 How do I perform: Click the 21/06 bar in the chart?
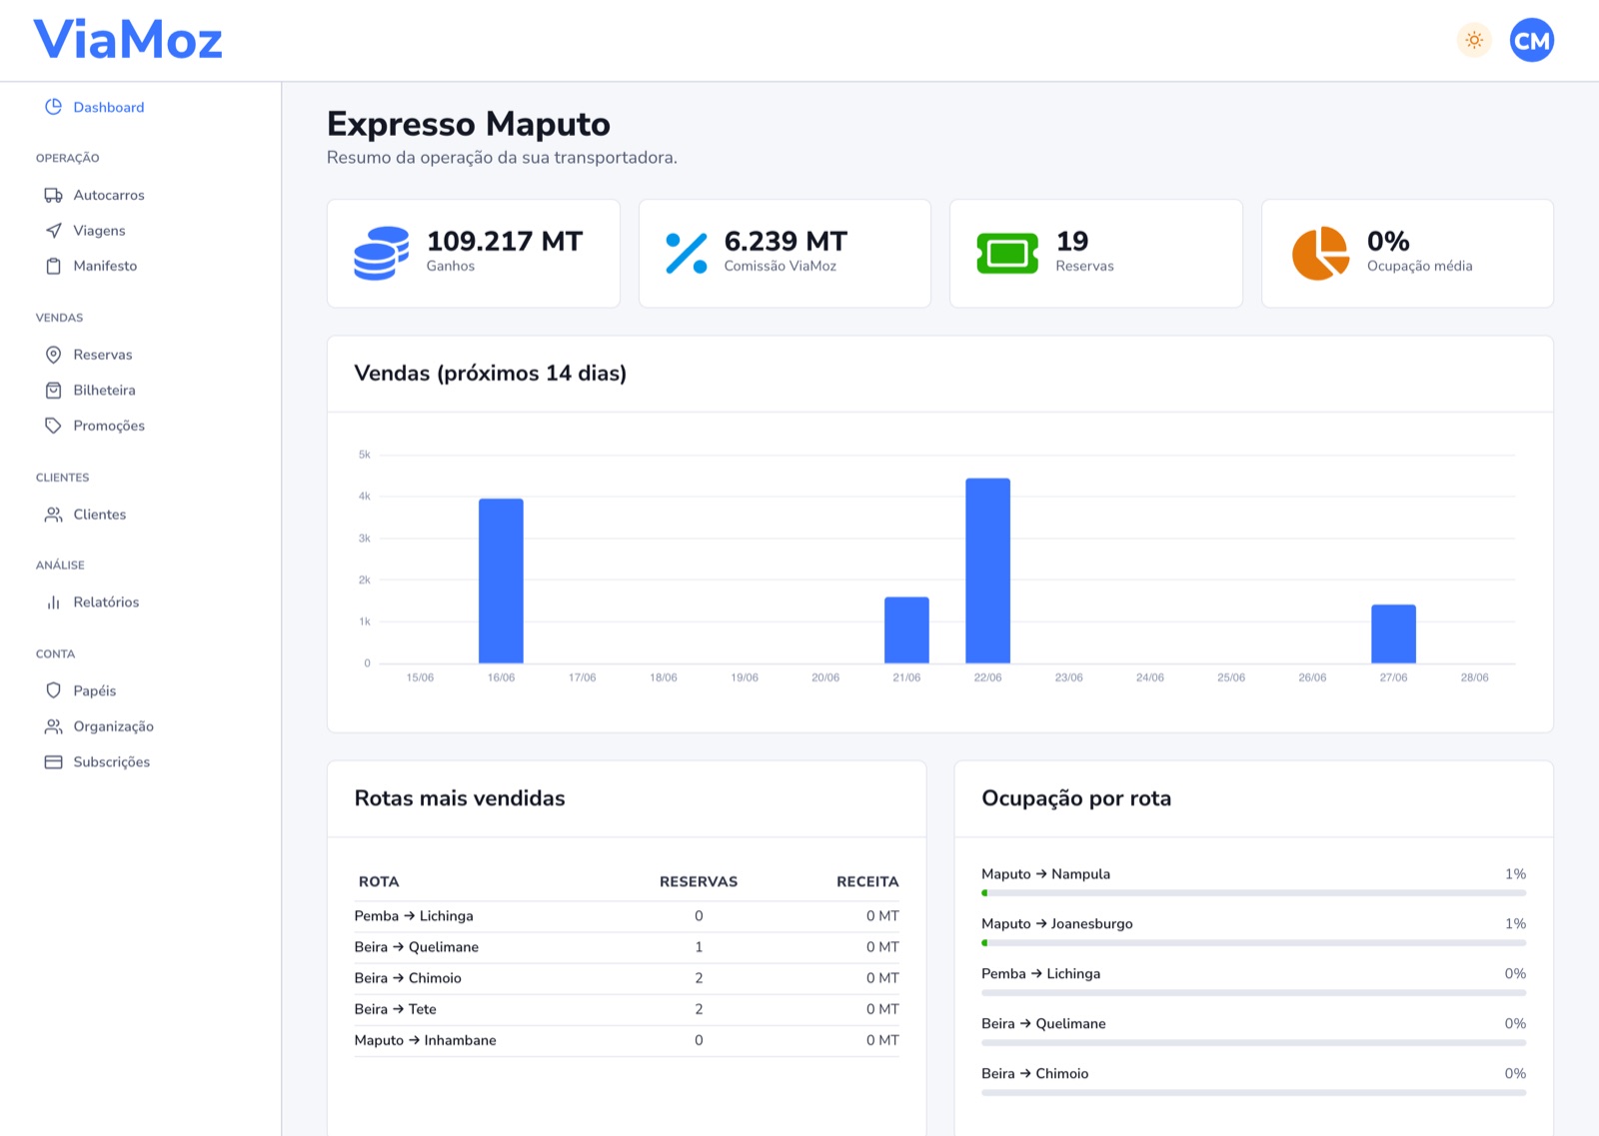[x=906, y=630]
